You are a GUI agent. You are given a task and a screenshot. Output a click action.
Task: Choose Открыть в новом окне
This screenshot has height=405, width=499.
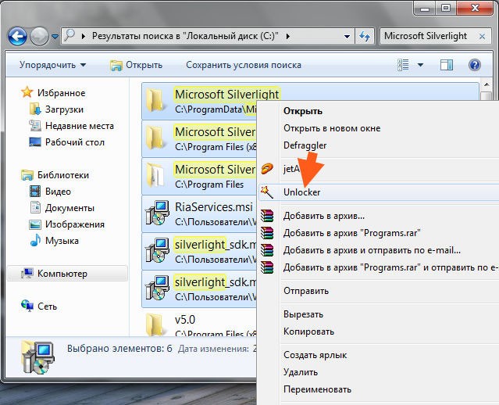(332, 128)
